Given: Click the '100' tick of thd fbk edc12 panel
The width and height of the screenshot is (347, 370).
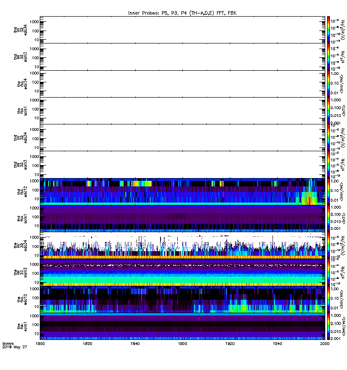Looking at the screenshot, I should [36, 190].
